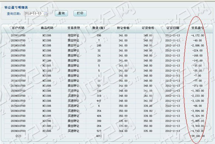The width and height of the screenshot is (215, 144).
Task: Click the 客户代码 column header
Action: [x=18, y=28]
